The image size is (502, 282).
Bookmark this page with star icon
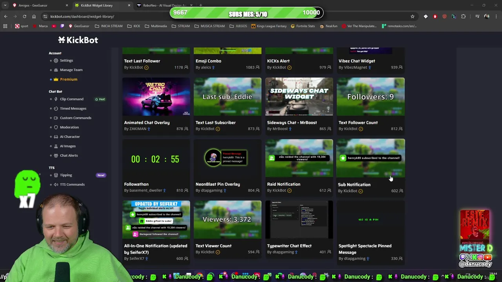point(412,16)
